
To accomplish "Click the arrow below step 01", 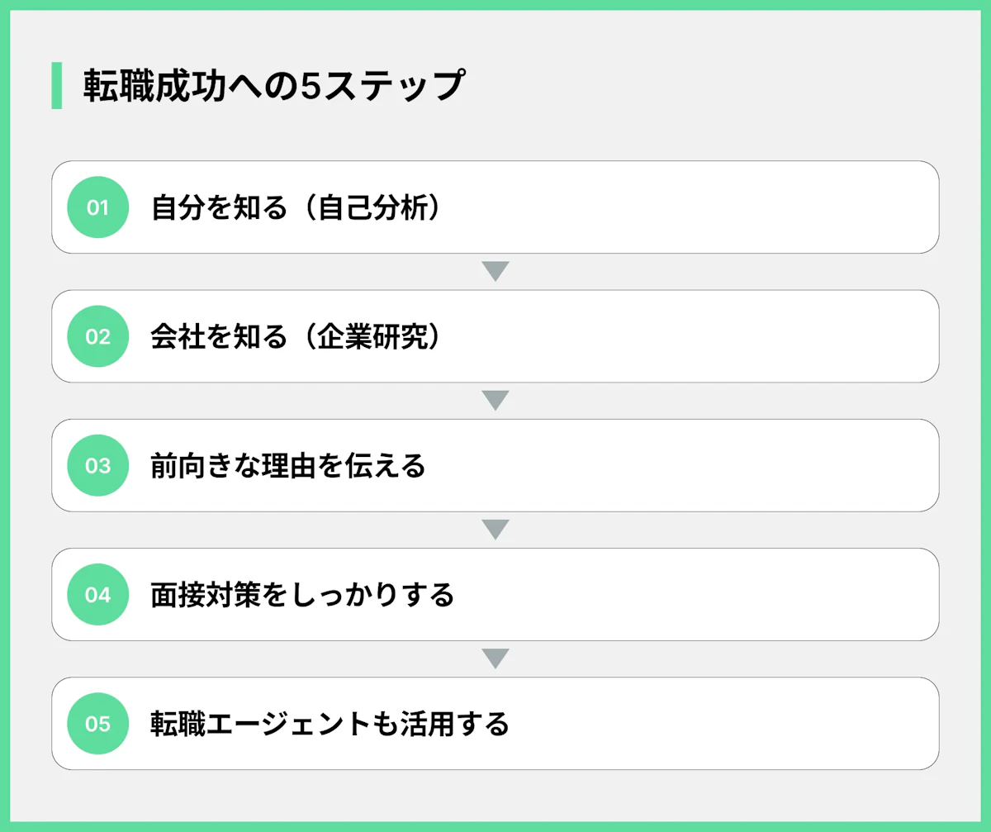I will click(x=495, y=272).
